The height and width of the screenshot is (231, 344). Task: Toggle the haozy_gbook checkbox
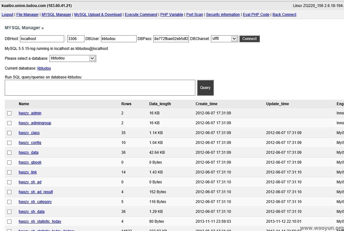(9, 163)
